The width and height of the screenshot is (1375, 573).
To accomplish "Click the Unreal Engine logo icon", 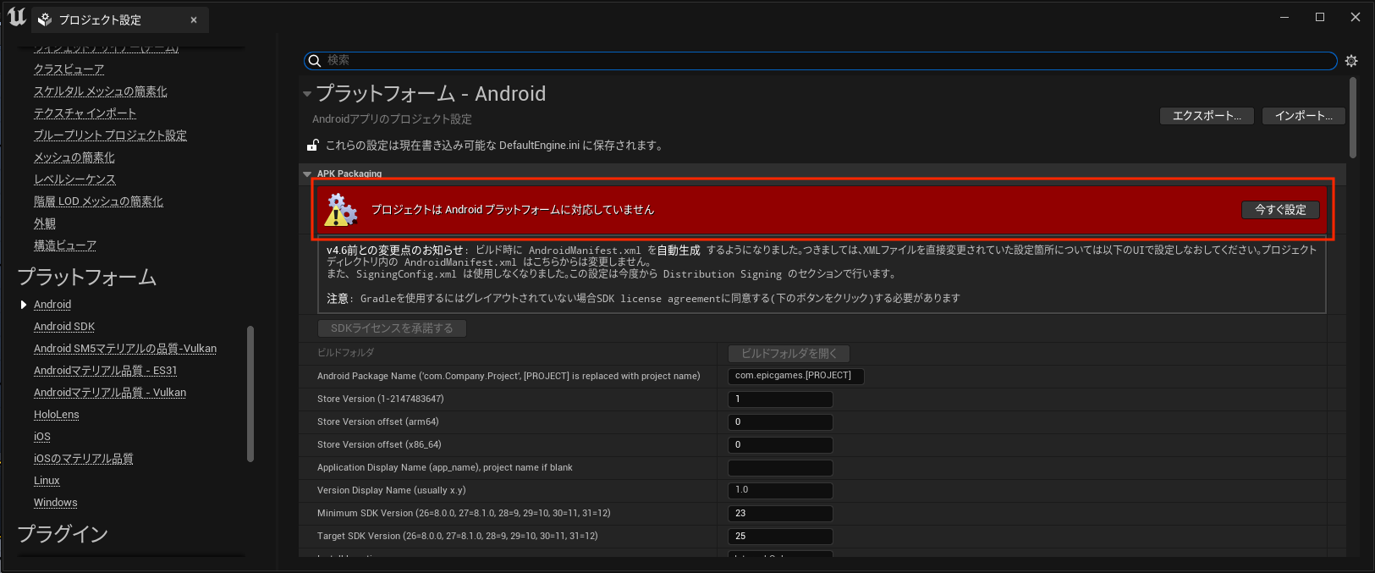I will click(17, 16).
